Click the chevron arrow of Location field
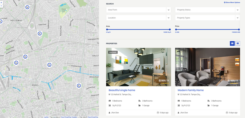Screen dimensions: 245x118 [x=168, y=18]
